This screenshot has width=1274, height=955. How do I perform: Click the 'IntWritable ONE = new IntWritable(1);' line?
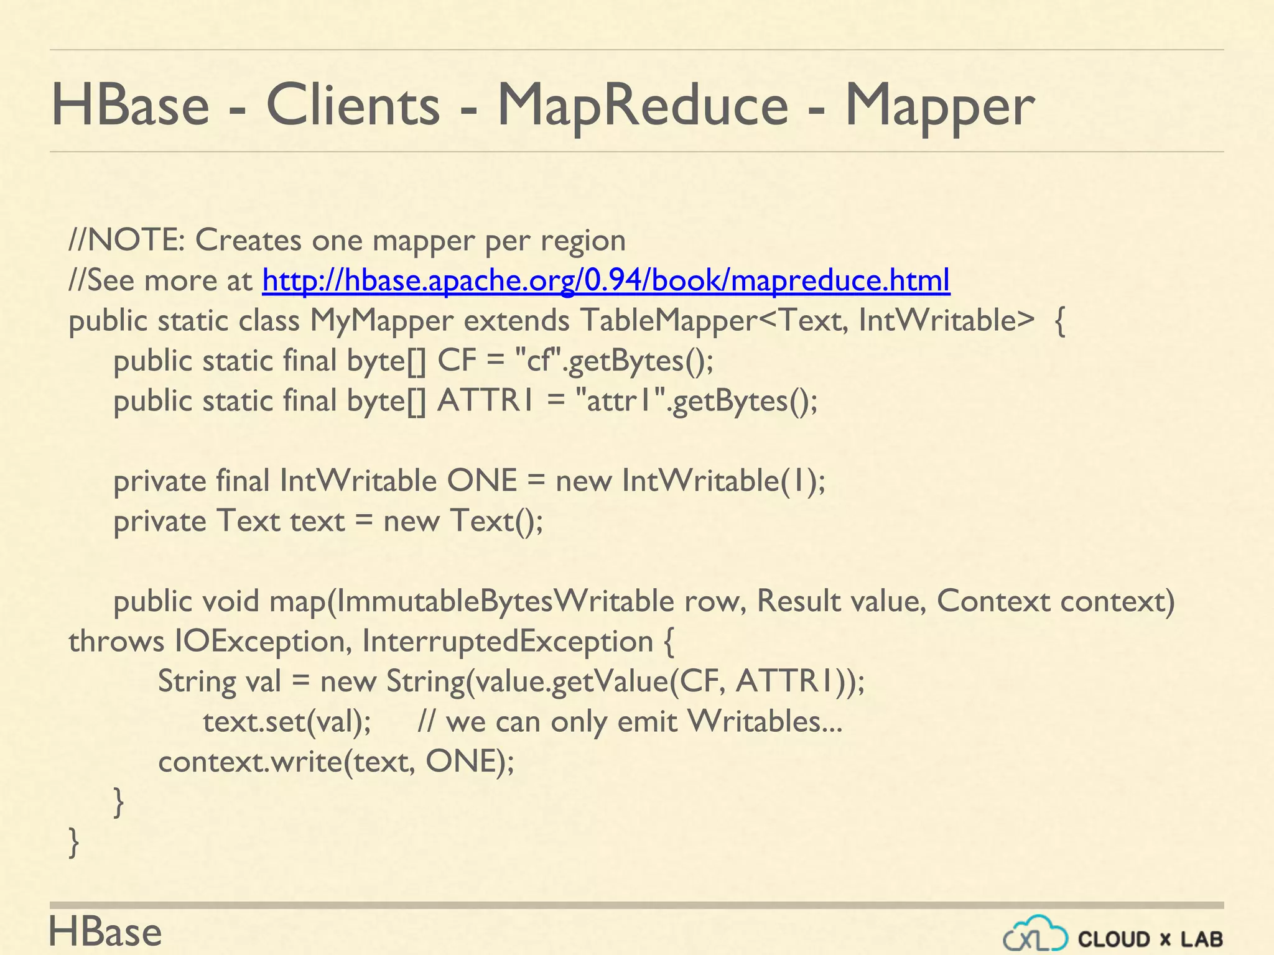click(470, 481)
